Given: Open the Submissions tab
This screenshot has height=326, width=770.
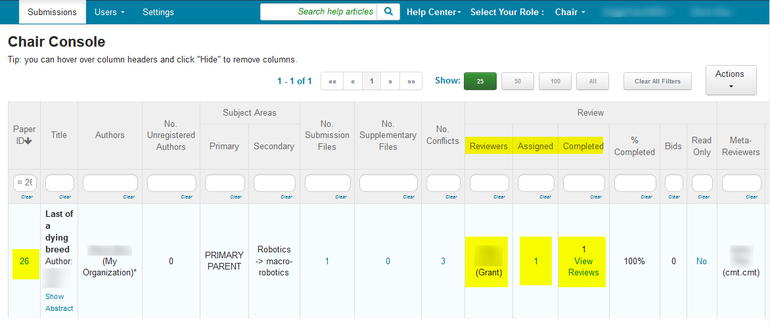Looking at the screenshot, I should (x=52, y=12).
